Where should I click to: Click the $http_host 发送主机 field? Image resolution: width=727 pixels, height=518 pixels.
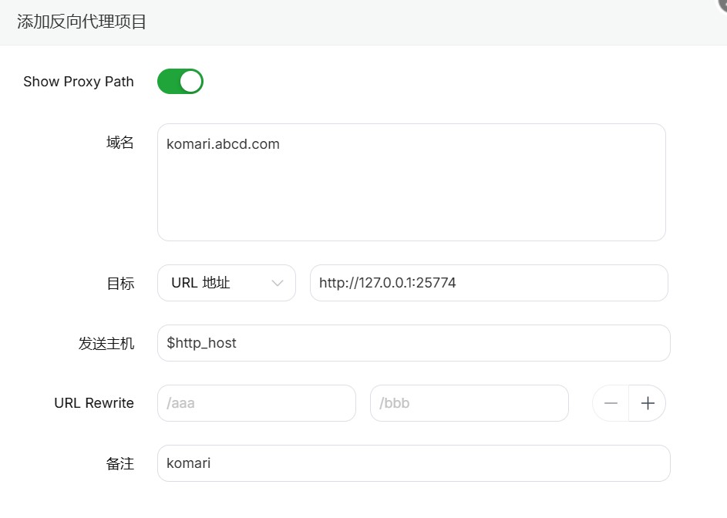click(413, 342)
